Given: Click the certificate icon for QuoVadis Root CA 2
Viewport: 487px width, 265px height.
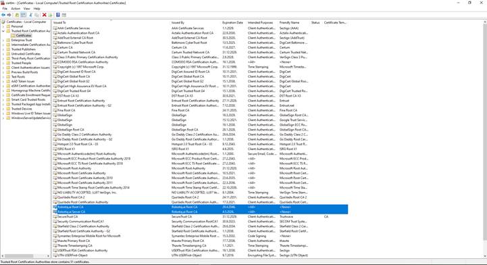Looking at the screenshot, I should coord(55,197).
